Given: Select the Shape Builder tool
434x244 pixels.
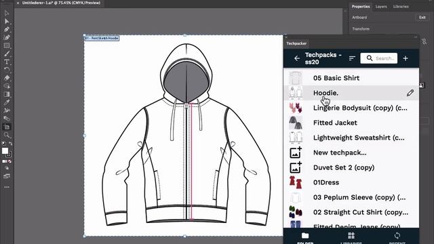Looking at the screenshot, I should tap(7, 86).
